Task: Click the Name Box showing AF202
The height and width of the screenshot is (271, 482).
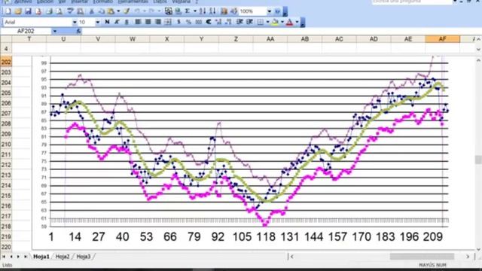Action: 26,31
